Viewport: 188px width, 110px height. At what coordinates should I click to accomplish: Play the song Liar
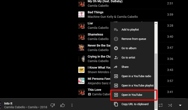click(90, 23)
